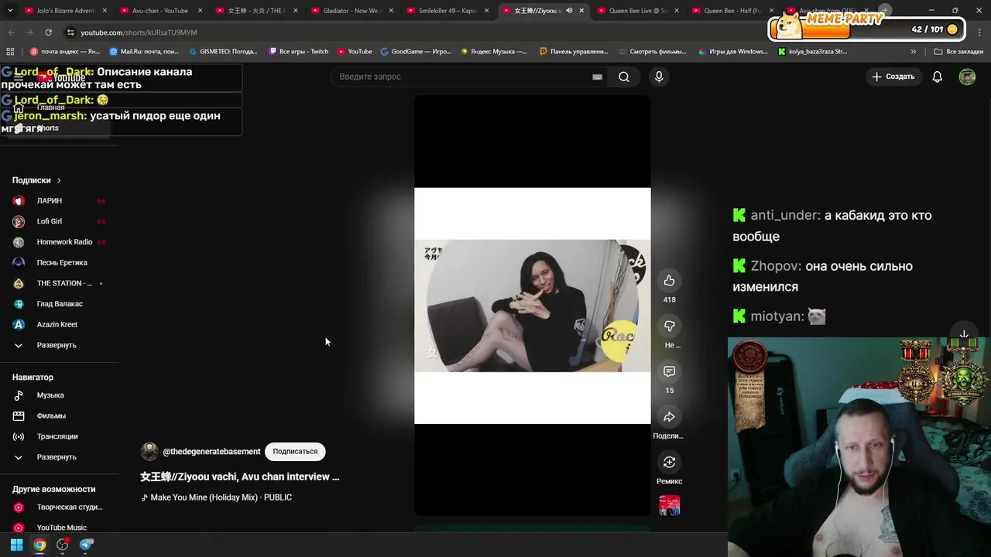The width and height of the screenshot is (991, 557).
Task: Open GISMETEO Погода bookmark
Action: pos(223,52)
